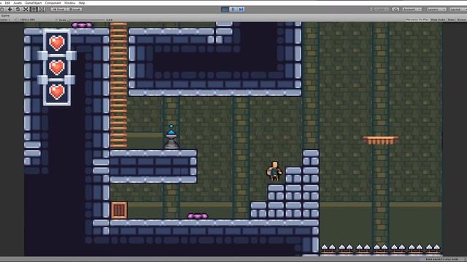This screenshot has width=467, height=262.
Task: Adjust the Game view Scale slider
Action: (87, 20)
